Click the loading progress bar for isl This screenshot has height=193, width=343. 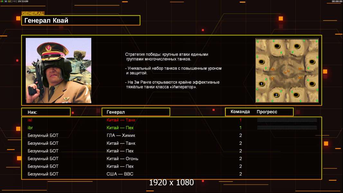click(287, 120)
